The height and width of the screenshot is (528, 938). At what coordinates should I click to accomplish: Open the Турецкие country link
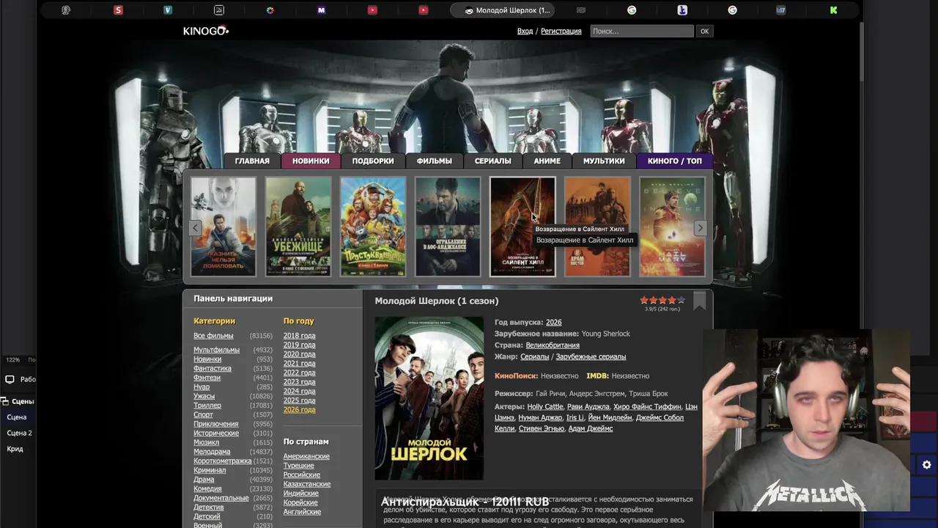tap(298, 466)
